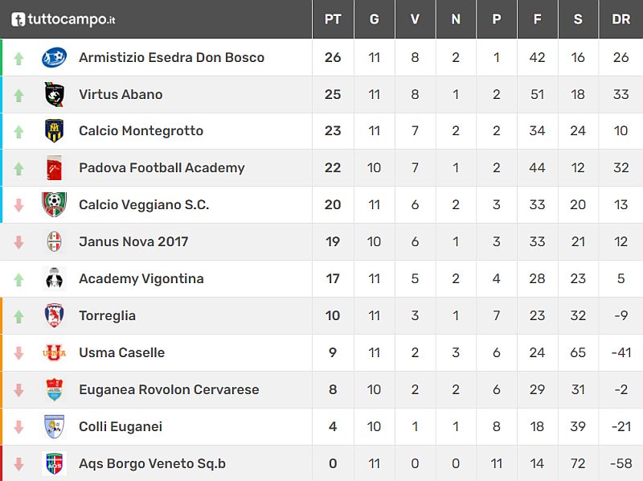Open Colli Euganei team name

(x=121, y=427)
